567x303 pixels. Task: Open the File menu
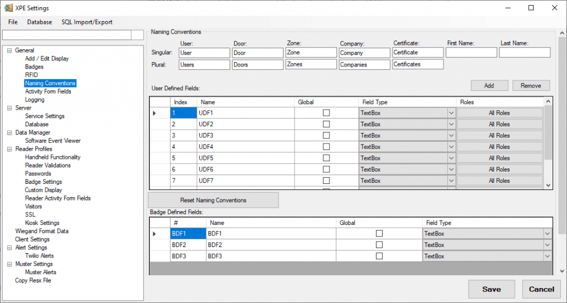(13, 22)
